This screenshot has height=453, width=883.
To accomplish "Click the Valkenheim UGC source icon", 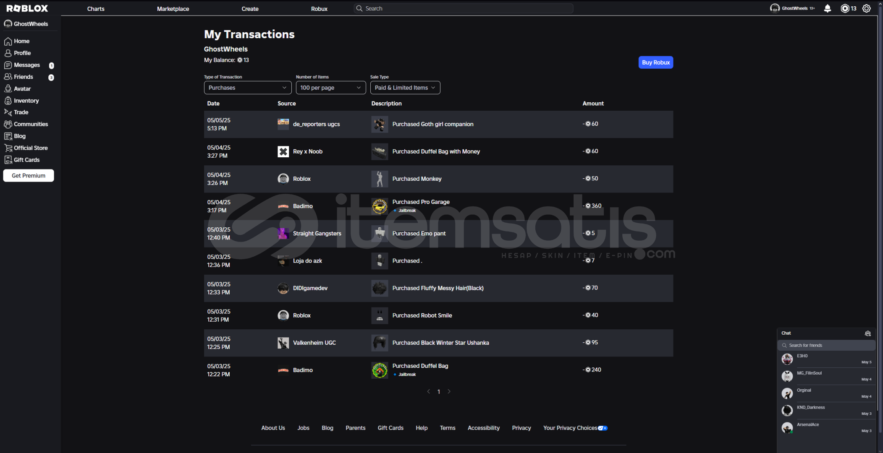I will click(283, 343).
